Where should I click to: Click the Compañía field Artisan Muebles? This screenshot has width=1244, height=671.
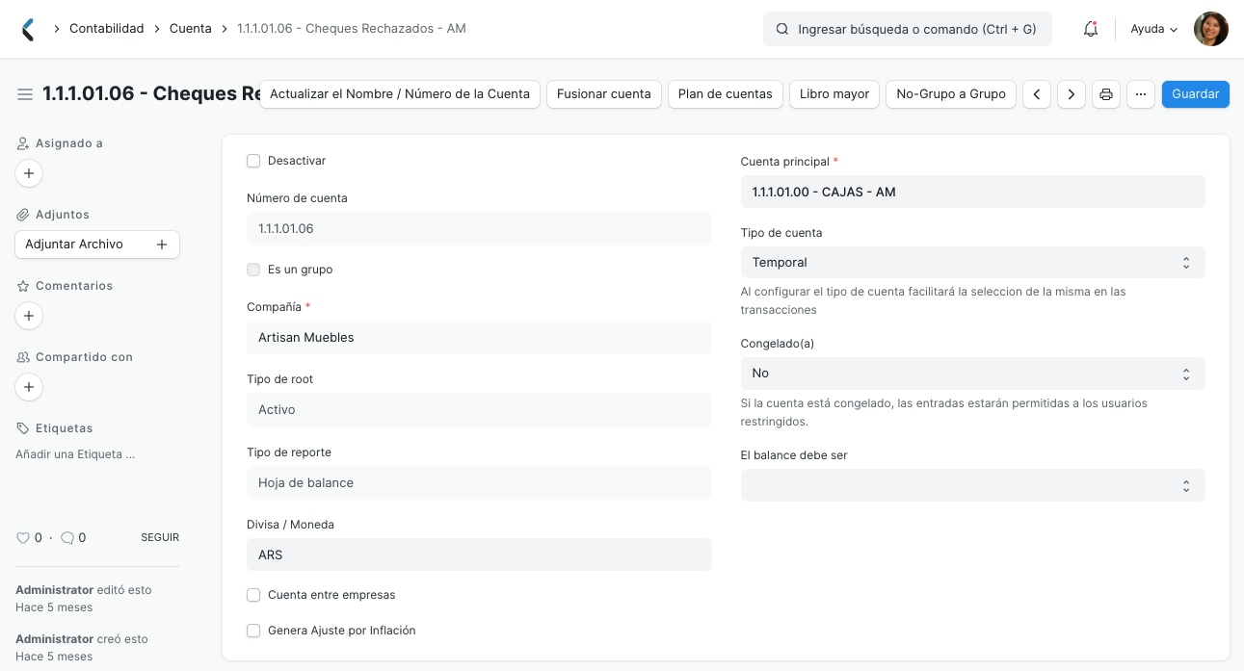coord(479,338)
